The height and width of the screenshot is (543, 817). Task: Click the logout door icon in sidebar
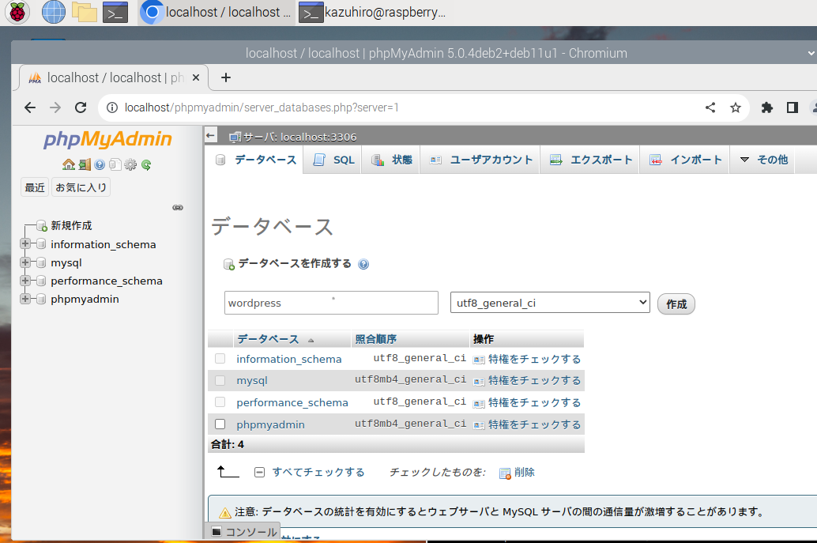[x=84, y=165]
